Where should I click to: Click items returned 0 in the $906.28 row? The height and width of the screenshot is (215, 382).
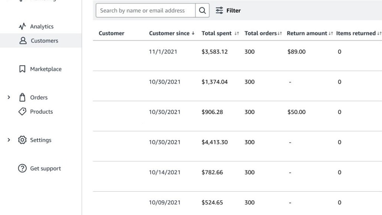coord(339,112)
